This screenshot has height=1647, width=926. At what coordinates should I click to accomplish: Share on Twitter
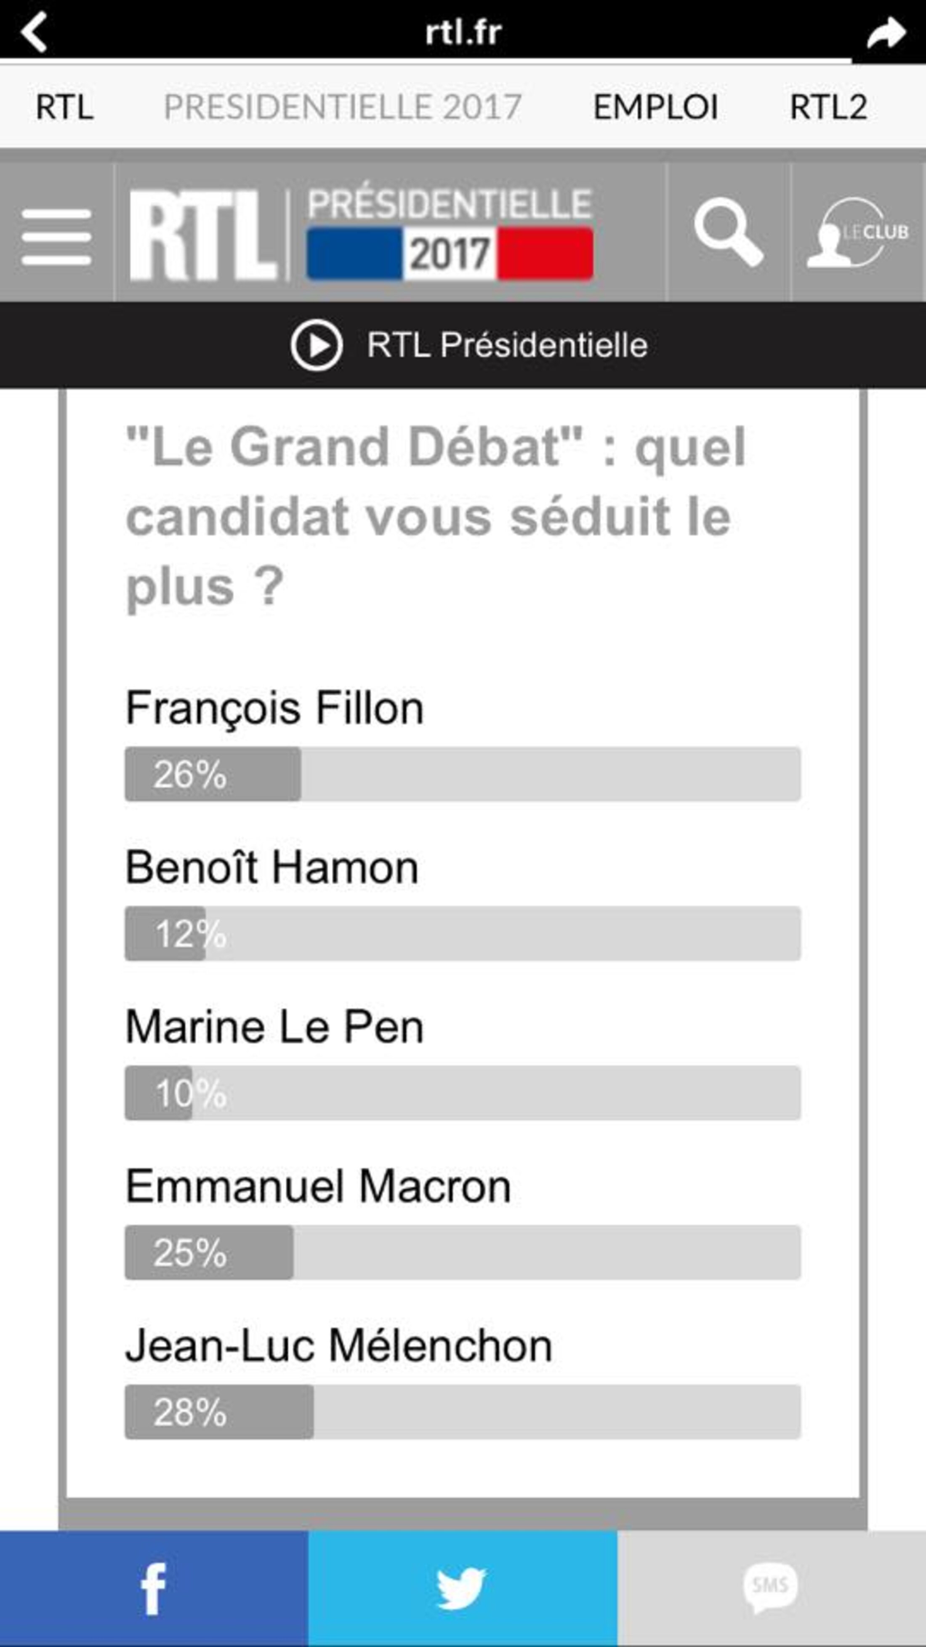[x=462, y=1588]
